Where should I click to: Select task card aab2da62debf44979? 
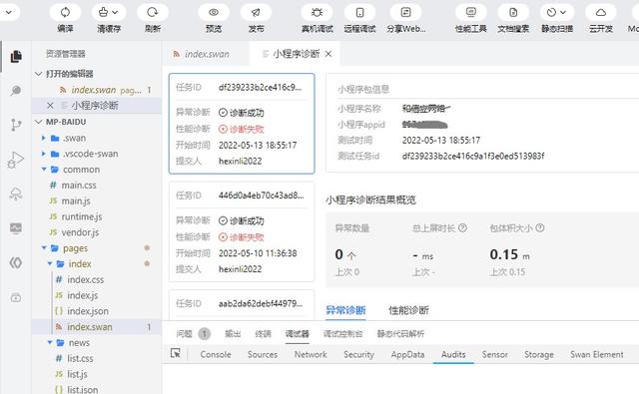[242, 304]
